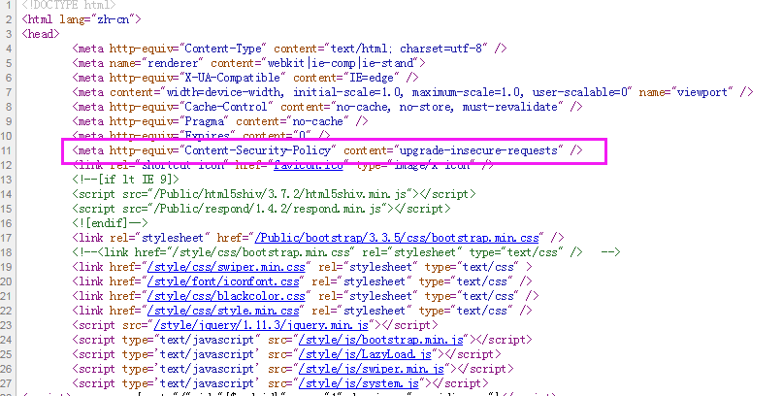Click line number 27 in gutter
This screenshot has height=396, width=783.
7,383
